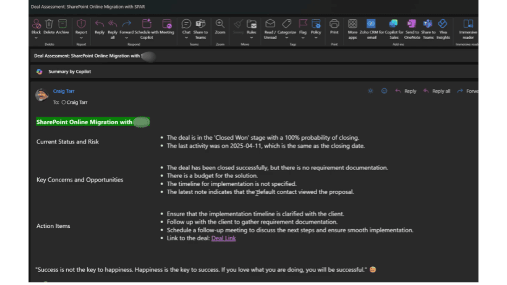
Task: Expand the Flag options dropdown
Action: (x=303, y=38)
